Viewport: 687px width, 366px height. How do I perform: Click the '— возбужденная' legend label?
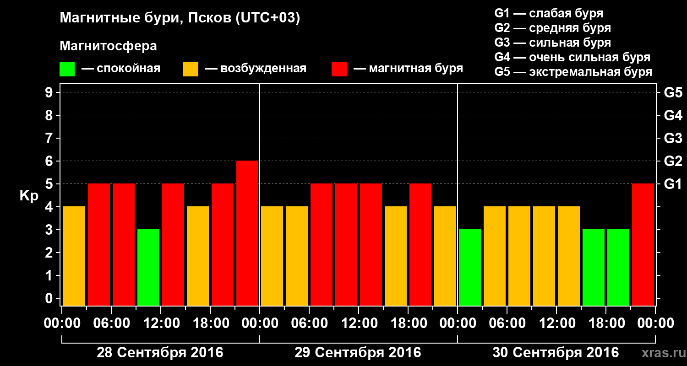point(256,69)
